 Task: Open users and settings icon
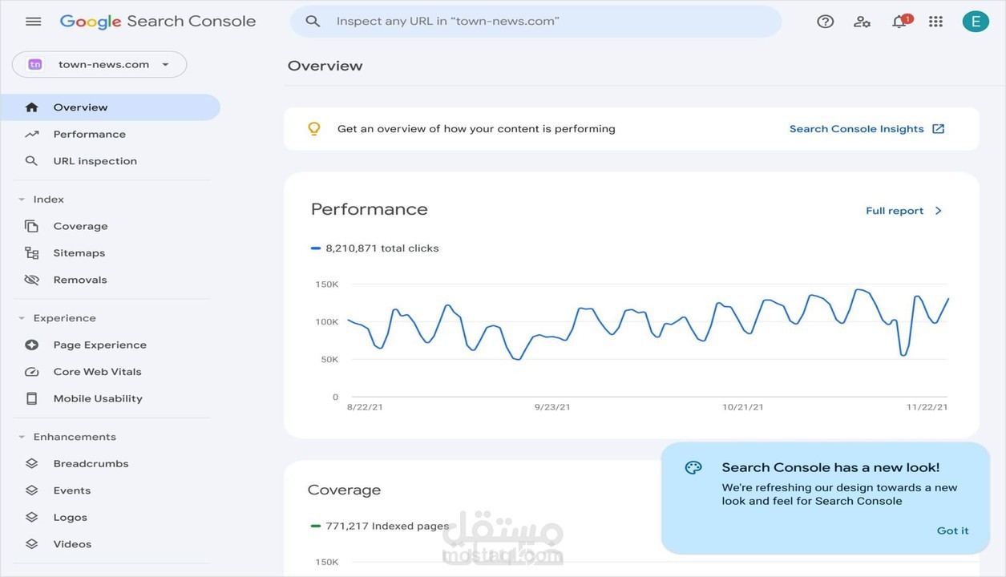862,22
